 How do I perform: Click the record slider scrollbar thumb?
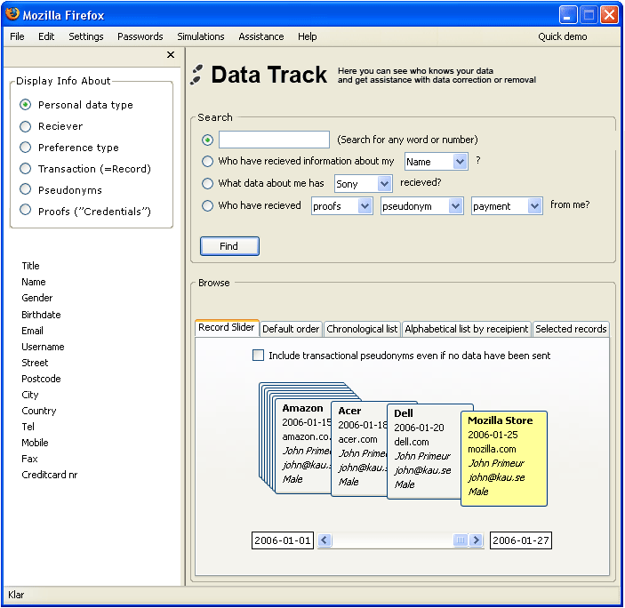point(461,540)
